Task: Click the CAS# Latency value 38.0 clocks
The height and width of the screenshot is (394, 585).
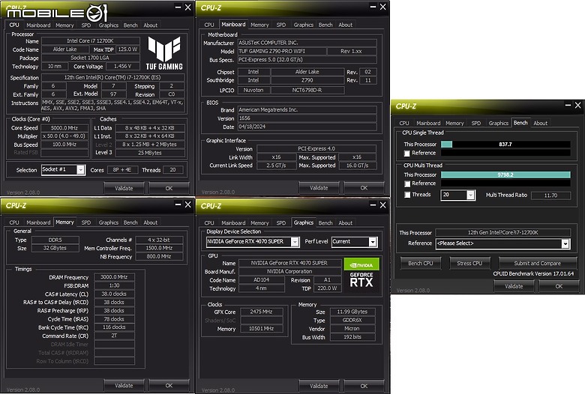Action: [114, 294]
